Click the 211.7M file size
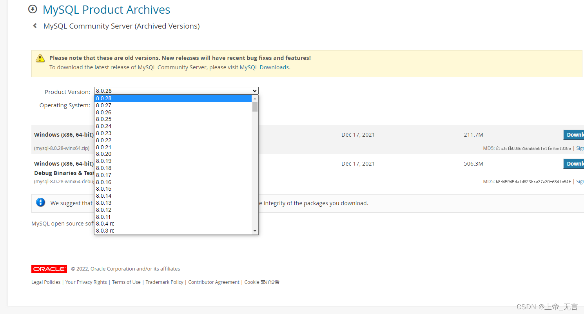Image resolution: width=584 pixels, height=314 pixels. (x=473, y=135)
